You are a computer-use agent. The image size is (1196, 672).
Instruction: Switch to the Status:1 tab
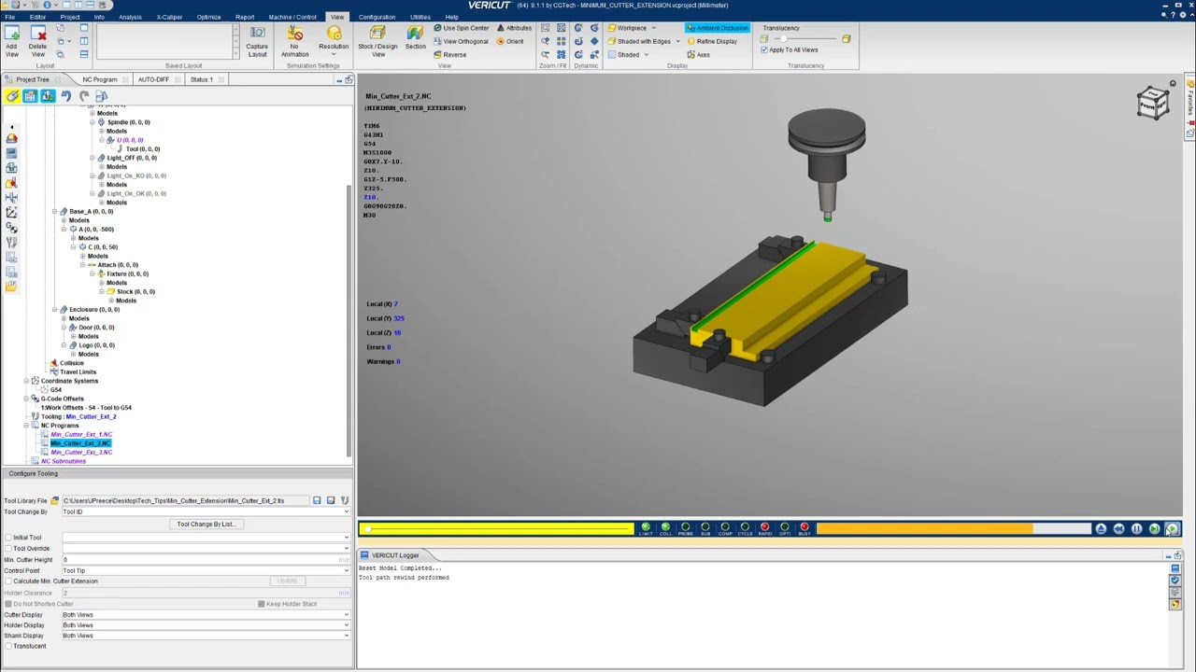(202, 79)
